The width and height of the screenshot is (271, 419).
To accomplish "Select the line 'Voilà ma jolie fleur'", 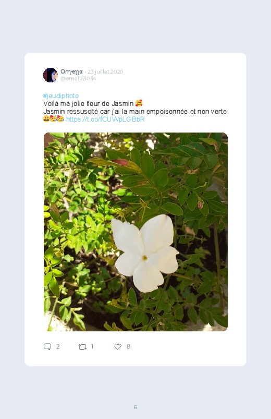I will pyautogui.click(x=93, y=103).
